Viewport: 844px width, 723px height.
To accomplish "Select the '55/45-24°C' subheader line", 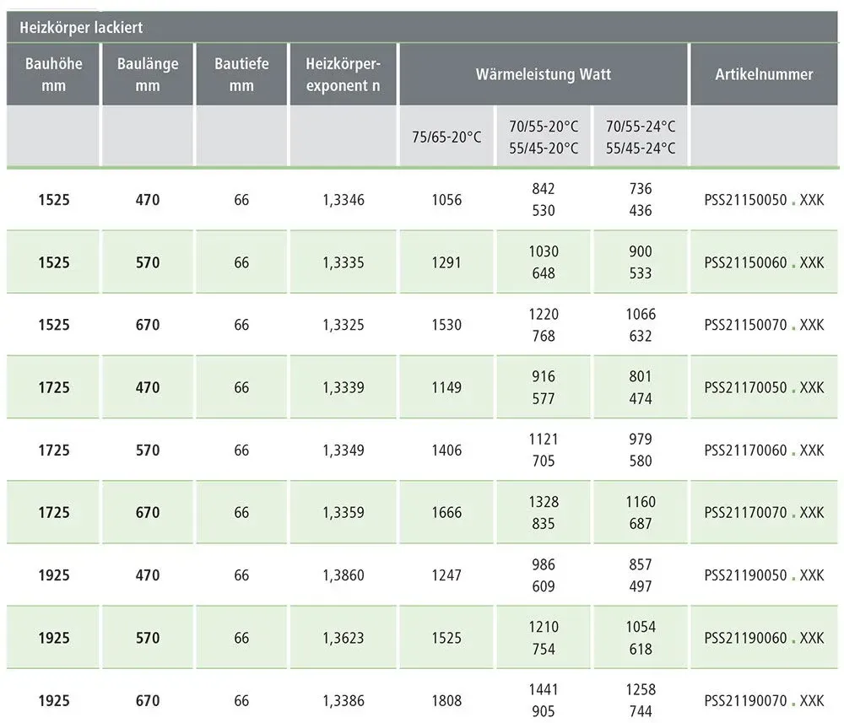I will coord(641,148).
